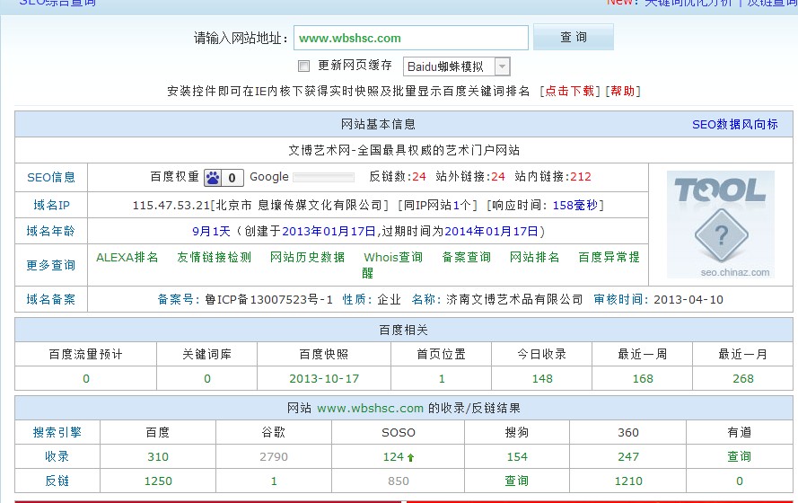Click the 收录 row label
798x503 pixels.
(57, 456)
